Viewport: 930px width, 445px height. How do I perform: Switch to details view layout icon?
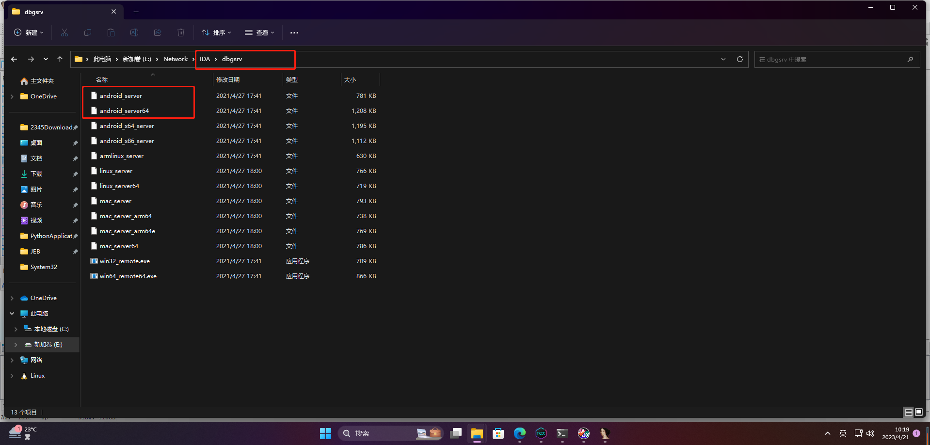[x=909, y=412]
